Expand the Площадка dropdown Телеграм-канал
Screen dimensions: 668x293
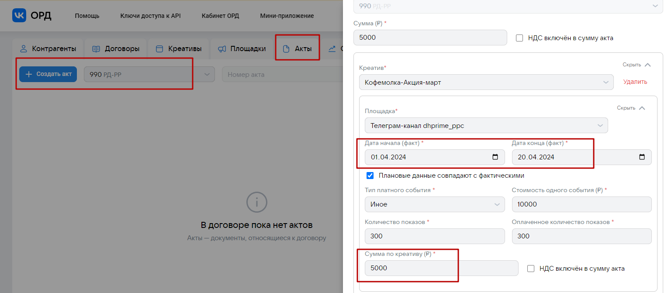point(486,126)
